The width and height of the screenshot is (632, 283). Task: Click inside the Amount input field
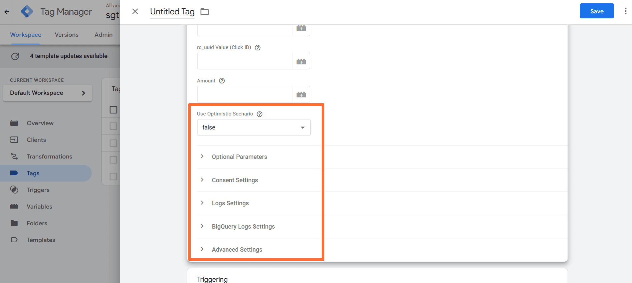245,94
